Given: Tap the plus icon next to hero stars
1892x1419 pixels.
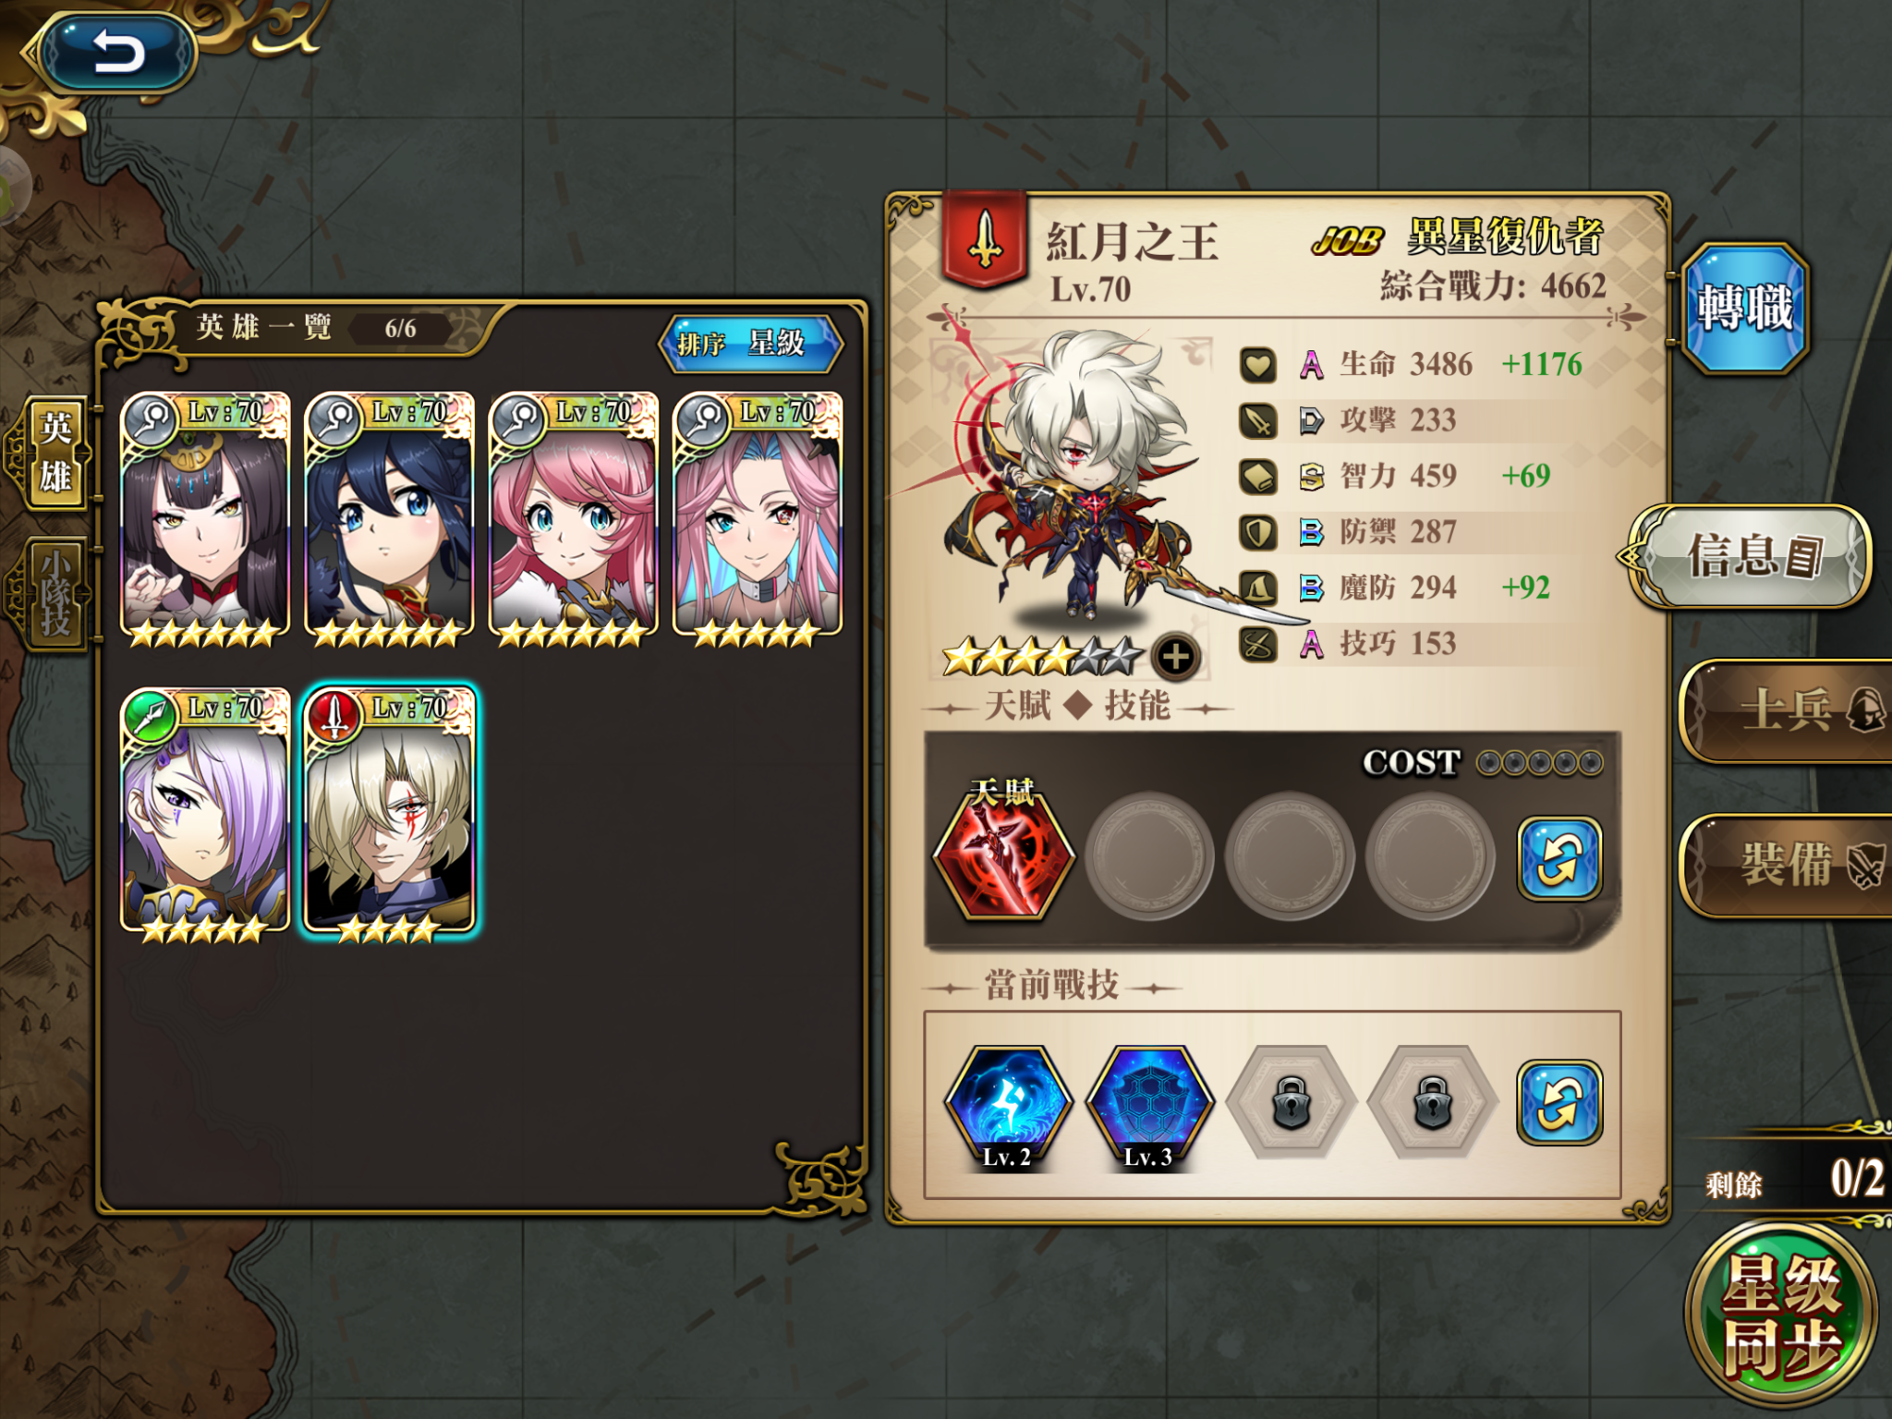Looking at the screenshot, I should tap(1176, 657).
